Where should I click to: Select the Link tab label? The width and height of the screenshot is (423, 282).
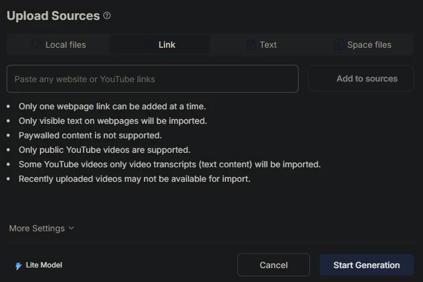tap(167, 45)
